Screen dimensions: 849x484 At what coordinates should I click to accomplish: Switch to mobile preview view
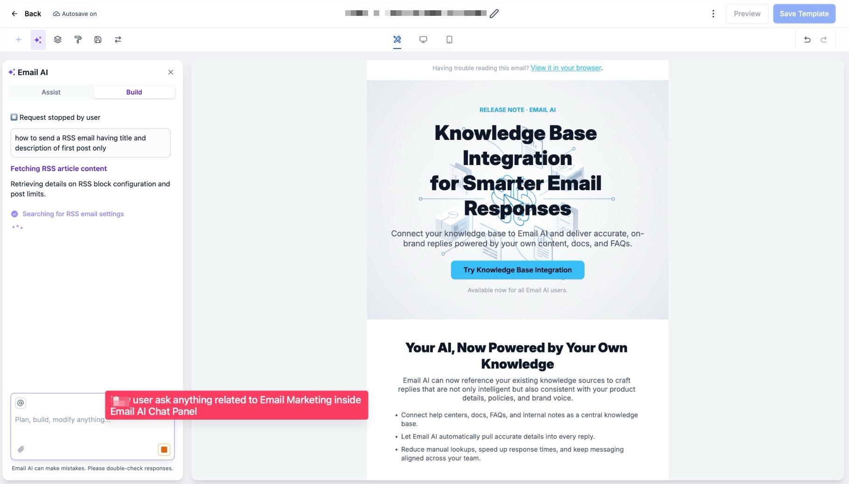(x=449, y=40)
